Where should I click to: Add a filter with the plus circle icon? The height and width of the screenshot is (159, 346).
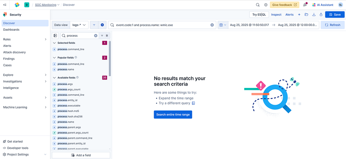point(102,25)
